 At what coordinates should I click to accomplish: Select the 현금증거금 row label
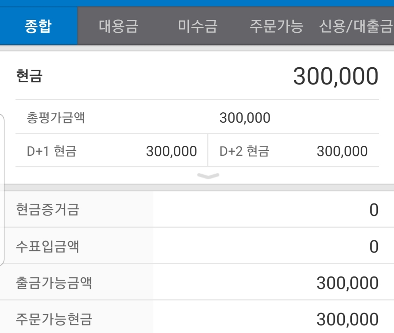click(47, 210)
